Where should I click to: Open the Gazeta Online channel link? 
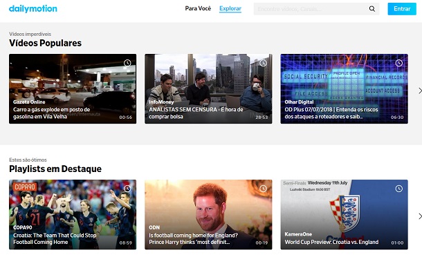[x=29, y=102]
